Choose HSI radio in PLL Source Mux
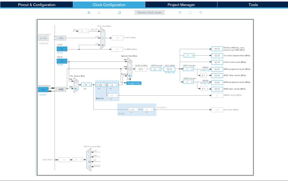Screen dimensions: 288x181 76,81
